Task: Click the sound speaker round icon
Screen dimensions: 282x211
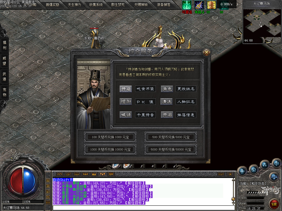Action: pos(276,163)
